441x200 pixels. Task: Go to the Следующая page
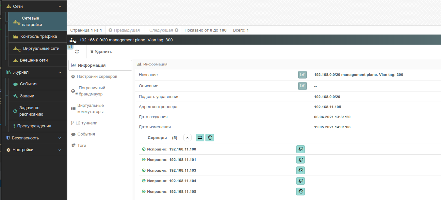pos(164,30)
